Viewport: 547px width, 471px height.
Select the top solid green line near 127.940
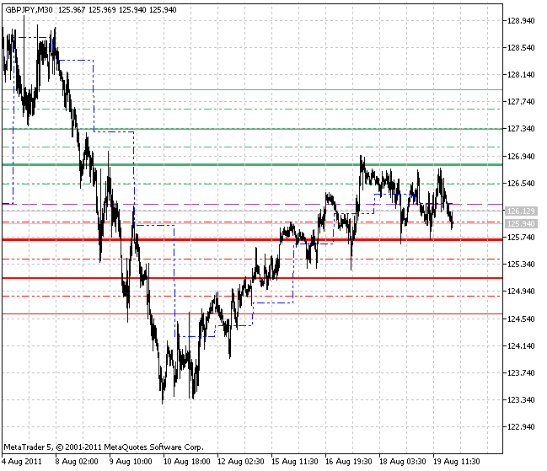252,89
